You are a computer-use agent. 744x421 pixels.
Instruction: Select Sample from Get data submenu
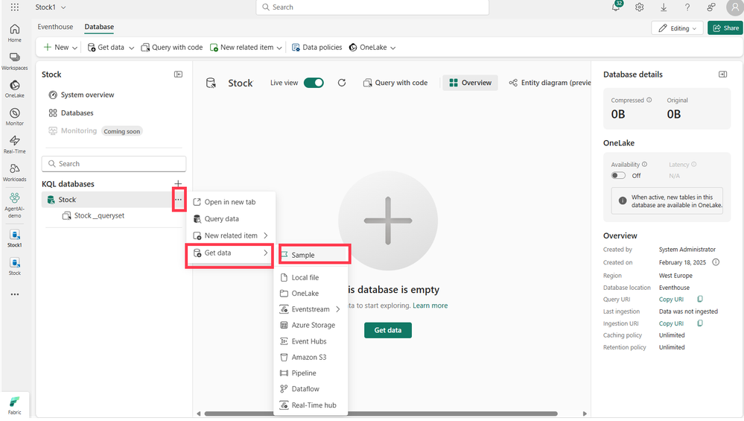coord(314,255)
